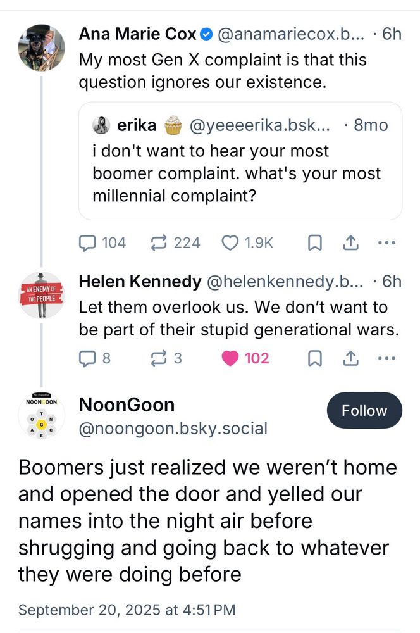This screenshot has height=633, width=420.
Task: Open NoonGoon's profile avatar
Action: (x=41, y=416)
